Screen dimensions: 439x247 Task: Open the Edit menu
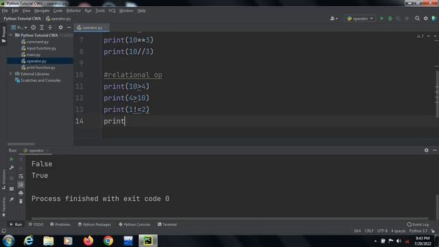point(15,11)
